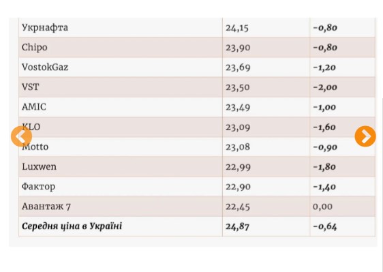
Task: Click the average change -0,64 value
Action: click(325, 226)
